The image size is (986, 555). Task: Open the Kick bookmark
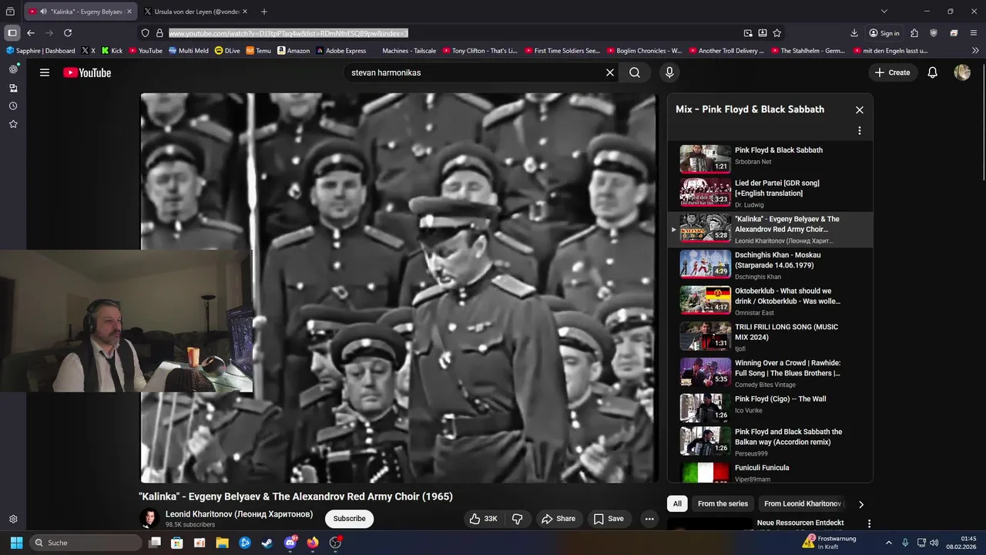(112, 51)
